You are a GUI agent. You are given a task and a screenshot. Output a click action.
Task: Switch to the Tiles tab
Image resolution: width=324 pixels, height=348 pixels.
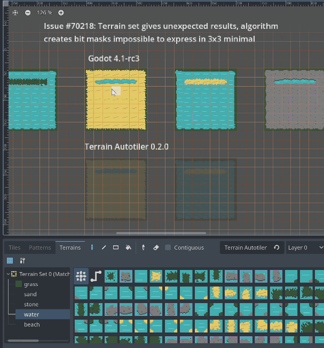[14, 248]
